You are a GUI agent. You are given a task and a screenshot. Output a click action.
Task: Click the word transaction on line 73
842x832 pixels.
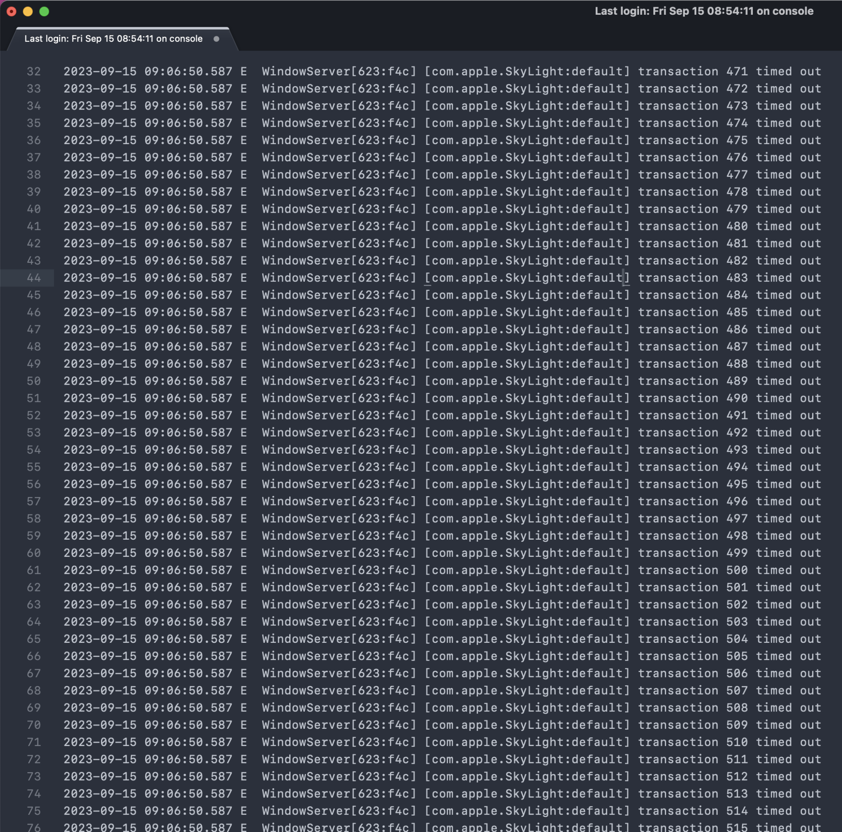click(x=678, y=776)
